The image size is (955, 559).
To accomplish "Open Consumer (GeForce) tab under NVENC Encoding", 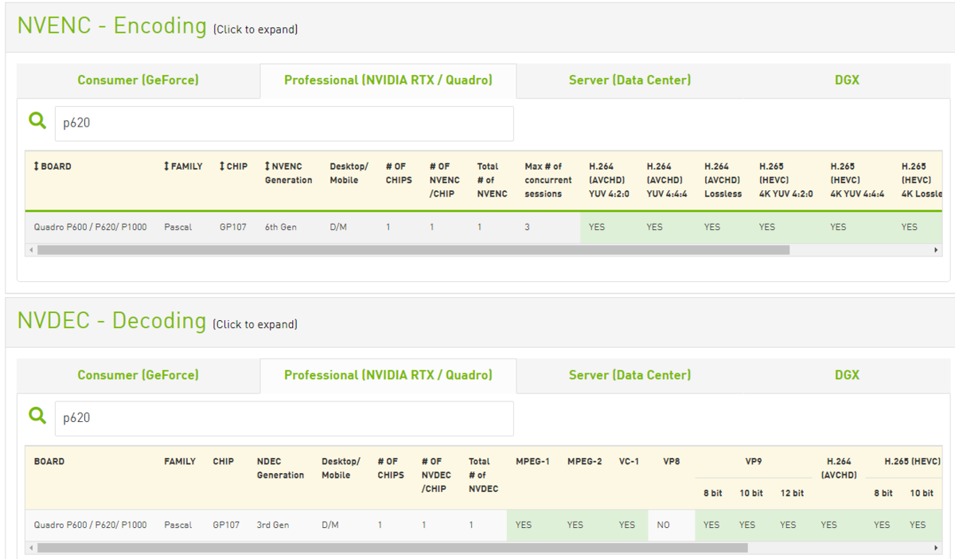I will pos(138,80).
